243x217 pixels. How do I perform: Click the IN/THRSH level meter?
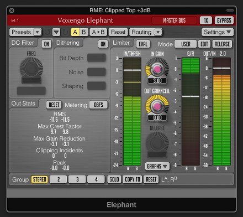pos(132,112)
